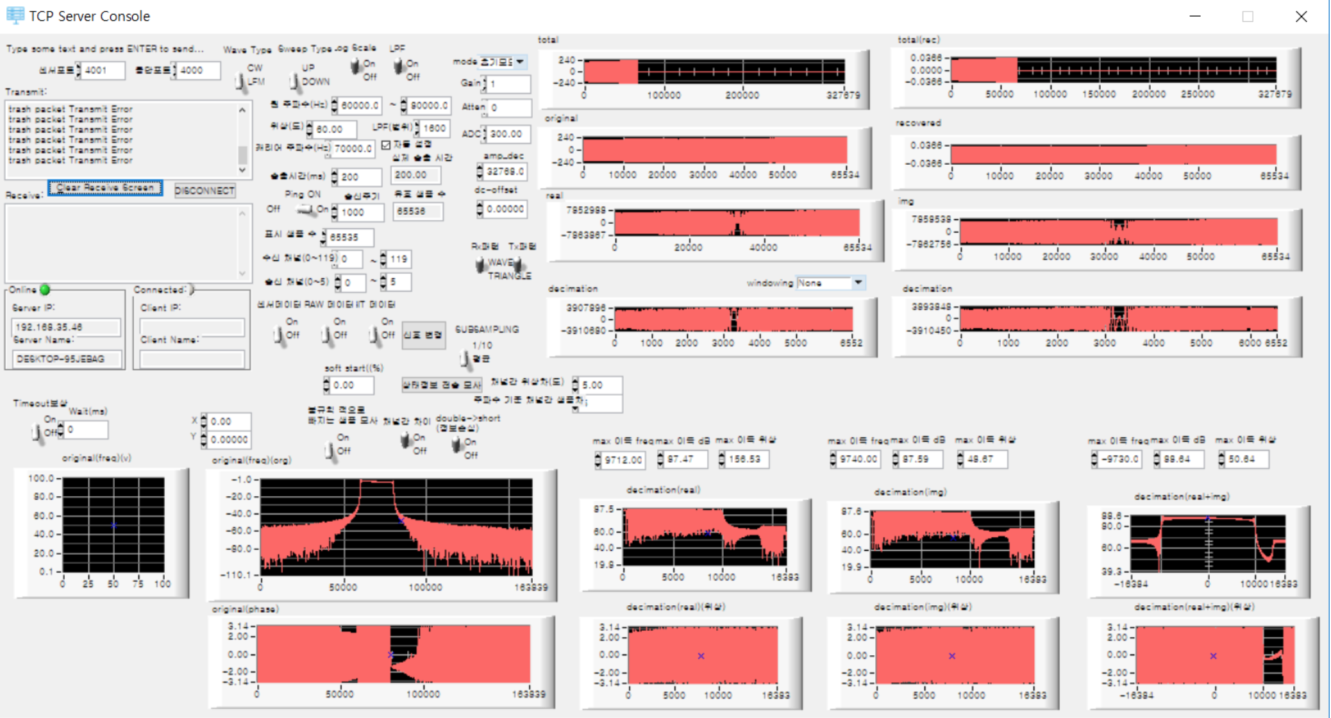Screen dimensions: 1331x718
Task: Click the Connected status indicator LED
Action: 190,290
